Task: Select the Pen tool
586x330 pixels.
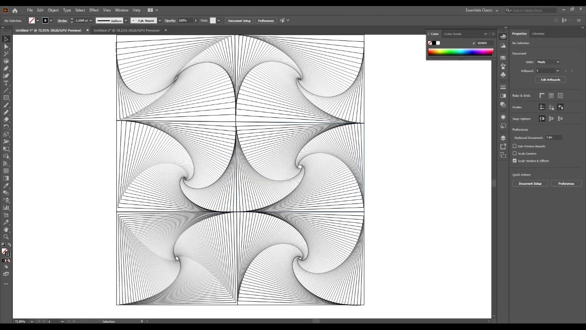Action: coord(6,68)
